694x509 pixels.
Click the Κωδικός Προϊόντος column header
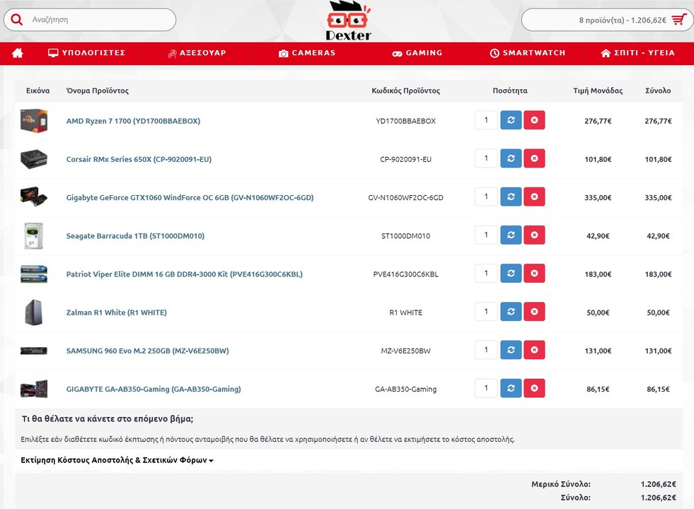click(405, 90)
